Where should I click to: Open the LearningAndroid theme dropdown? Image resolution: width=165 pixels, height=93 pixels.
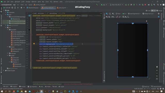(134, 14)
